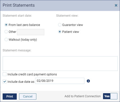Switch to Guarantor view
120x102 pixels.
tap(60, 25)
